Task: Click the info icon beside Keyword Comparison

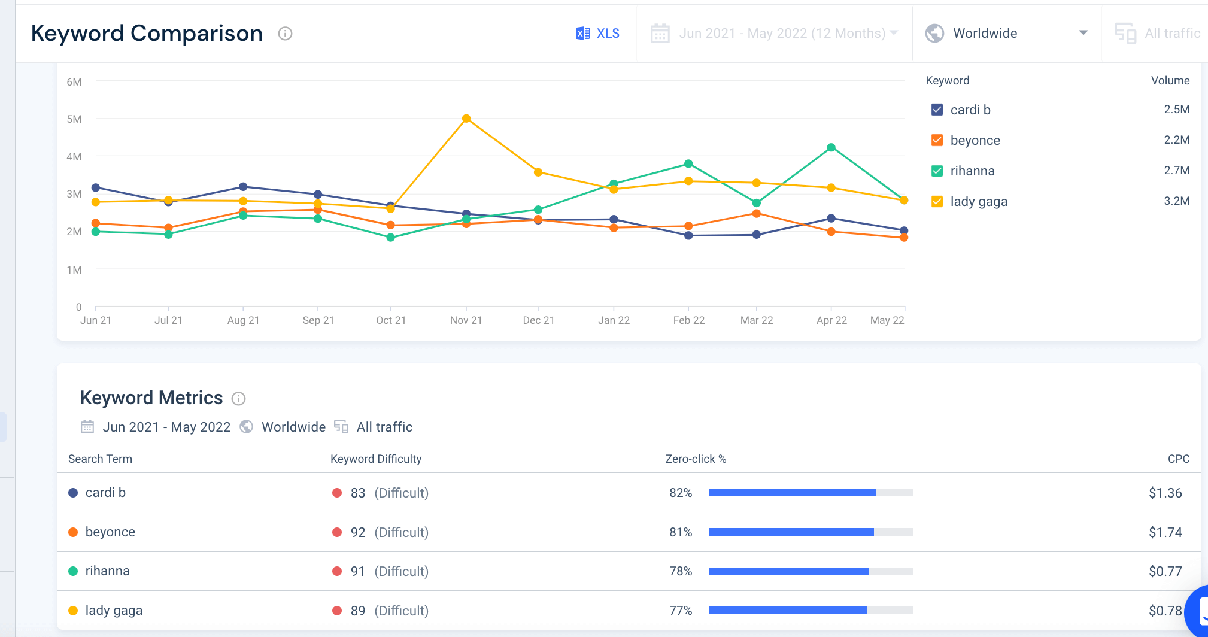Action: click(285, 34)
